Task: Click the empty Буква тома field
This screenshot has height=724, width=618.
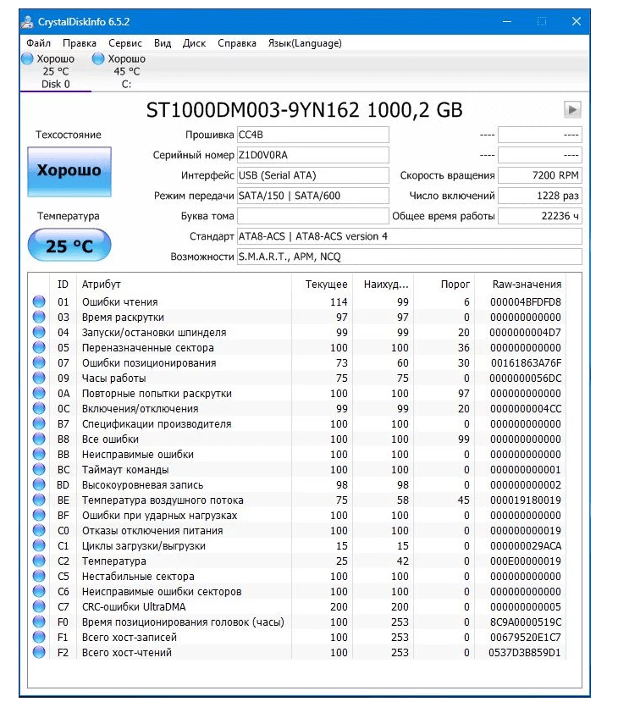Action: (x=313, y=216)
